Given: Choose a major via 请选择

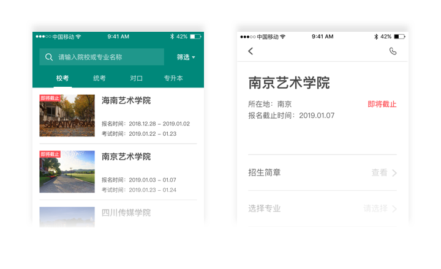Looking at the screenshot, I should point(375,208).
